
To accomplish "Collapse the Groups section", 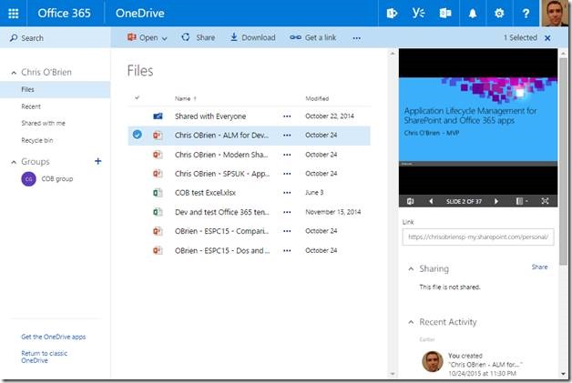I will pos(14,162).
